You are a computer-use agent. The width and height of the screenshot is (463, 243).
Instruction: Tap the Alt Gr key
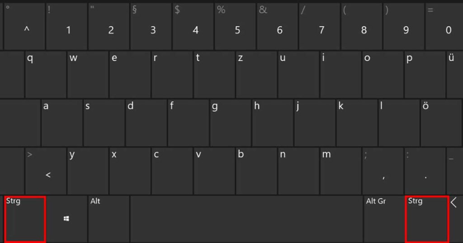click(x=384, y=220)
